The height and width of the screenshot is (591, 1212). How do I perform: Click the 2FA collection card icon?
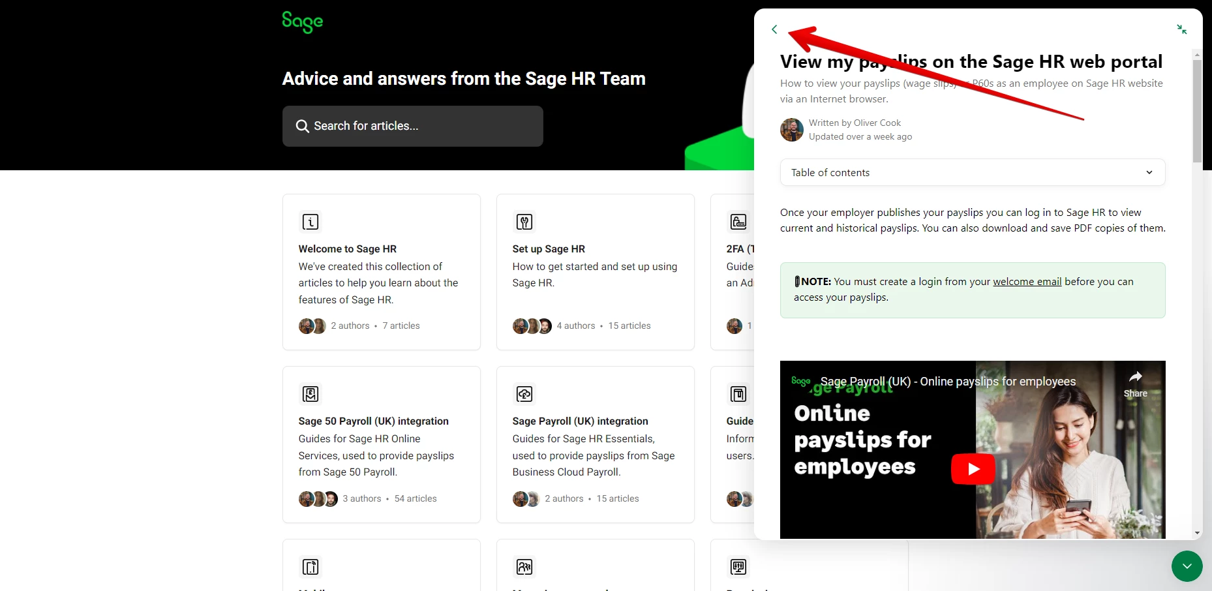pos(738,222)
